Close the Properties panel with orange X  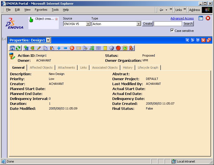pos(203,40)
